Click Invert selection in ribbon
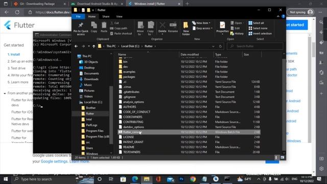This screenshot has height=184, width=327. click(260, 33)
